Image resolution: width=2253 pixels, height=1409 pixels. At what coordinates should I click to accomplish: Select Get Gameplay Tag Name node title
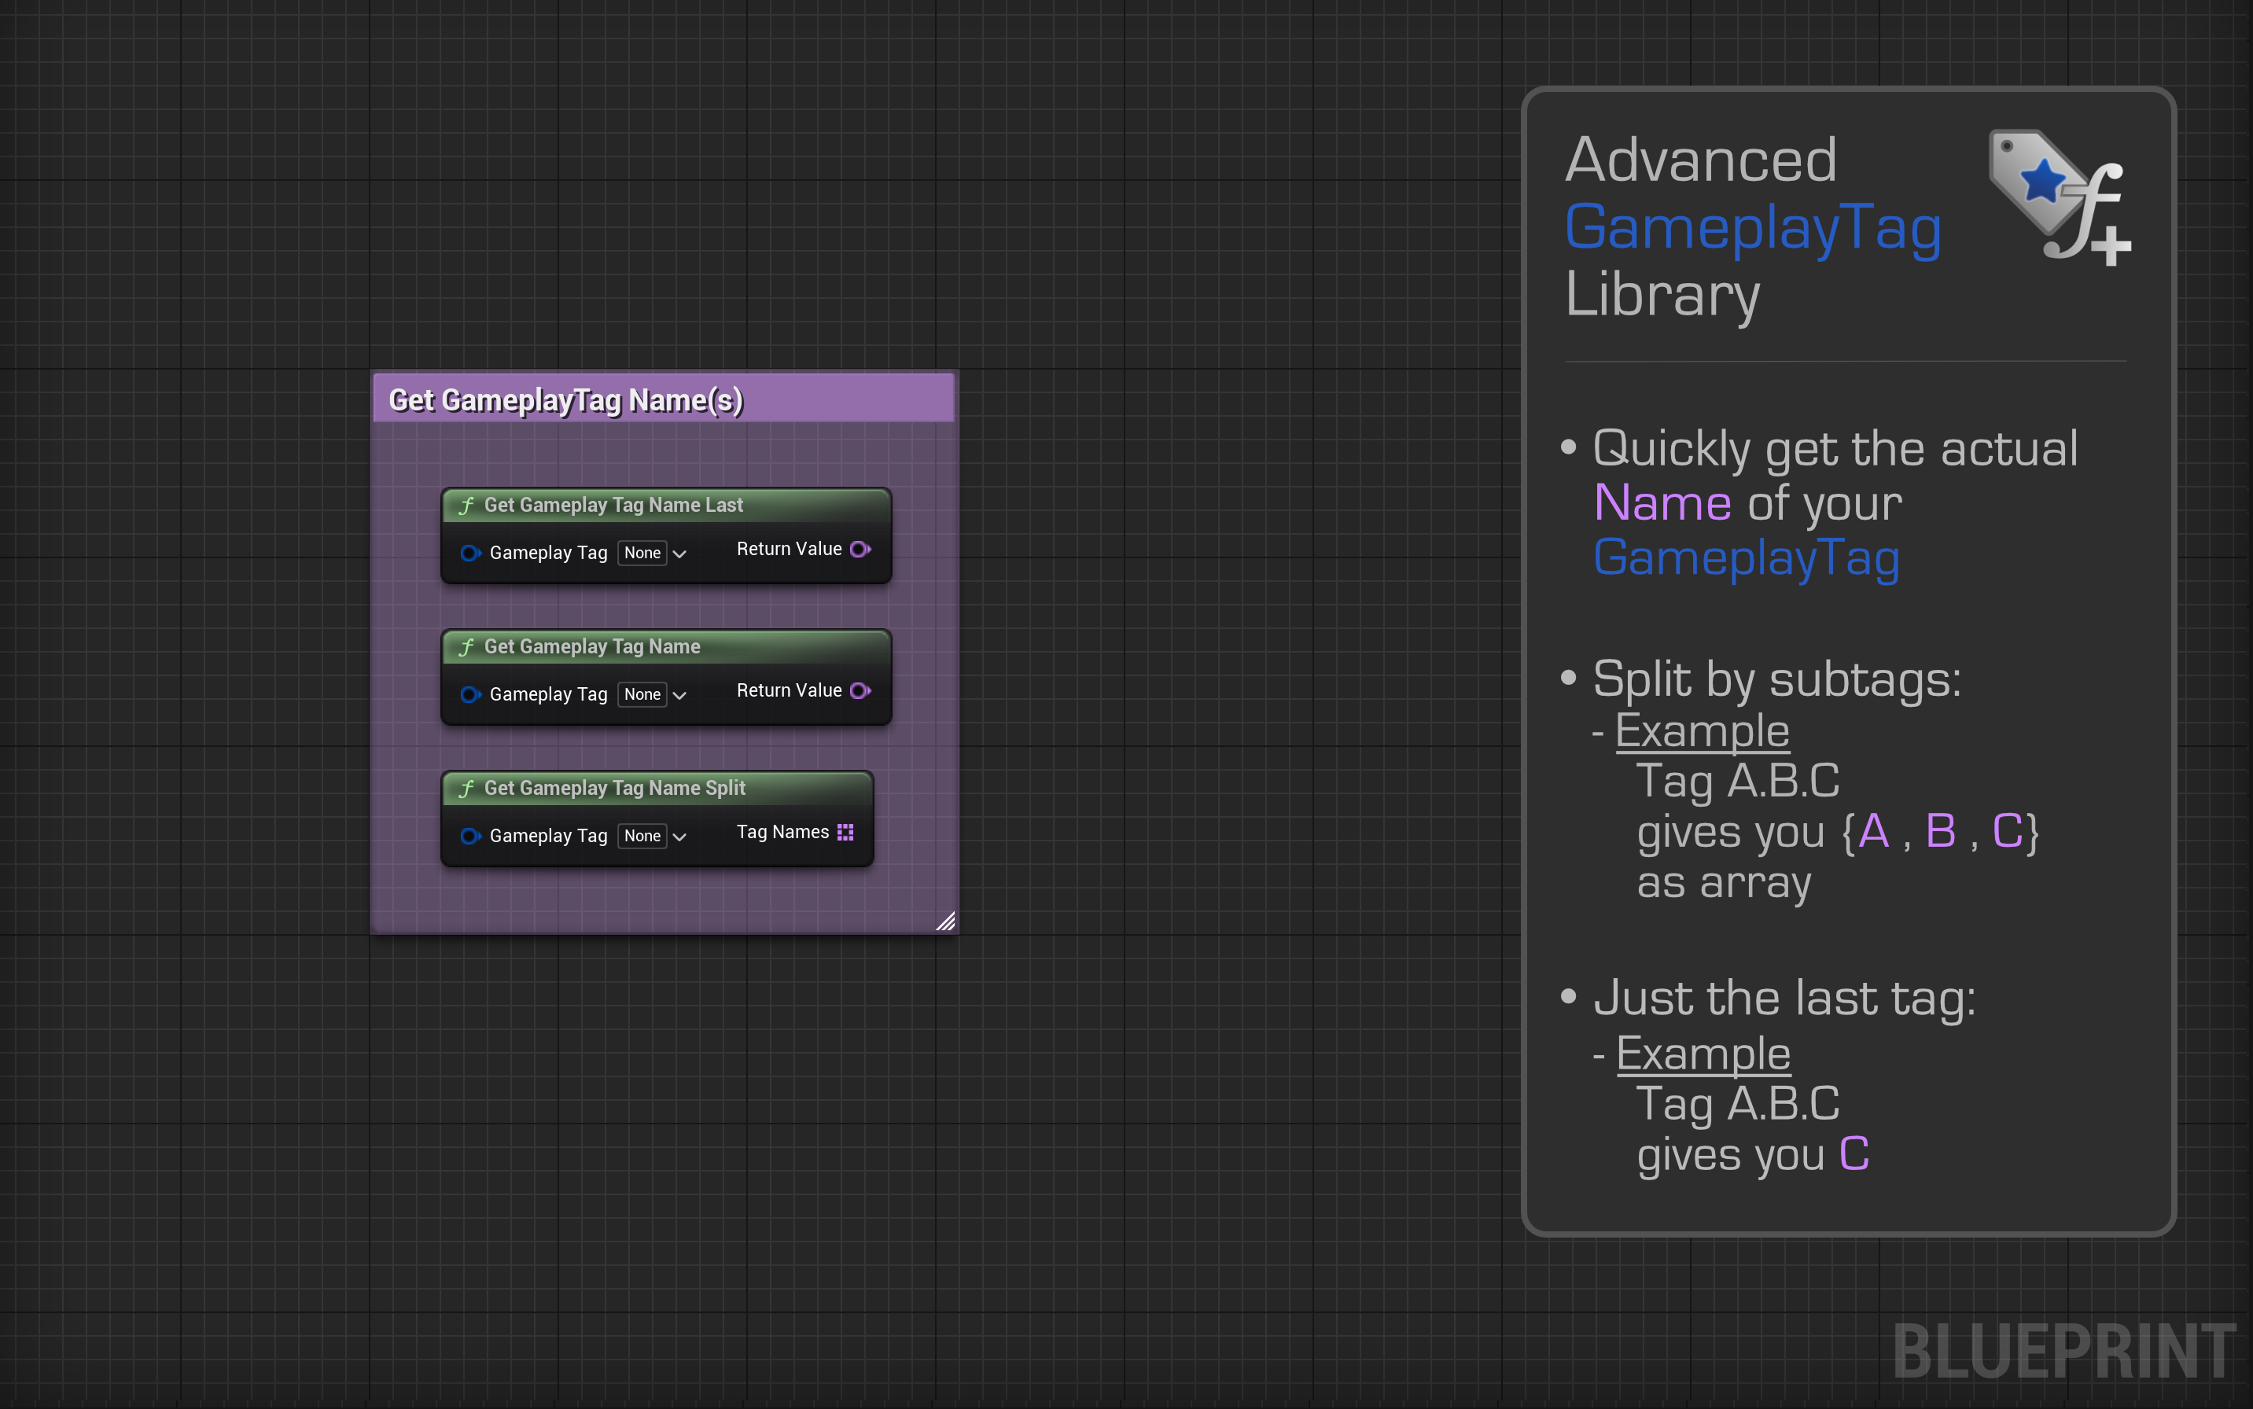click(591, 647)
